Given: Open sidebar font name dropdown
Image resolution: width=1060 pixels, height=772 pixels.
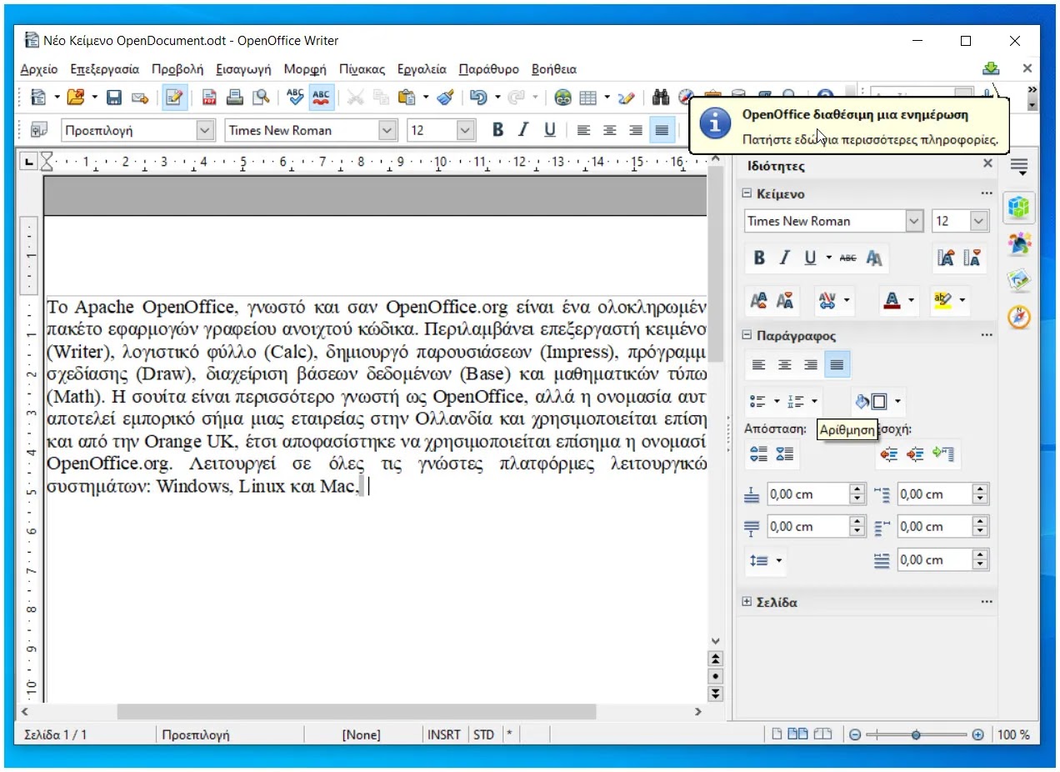Looking at the screenshot, I should pos(915,221).
